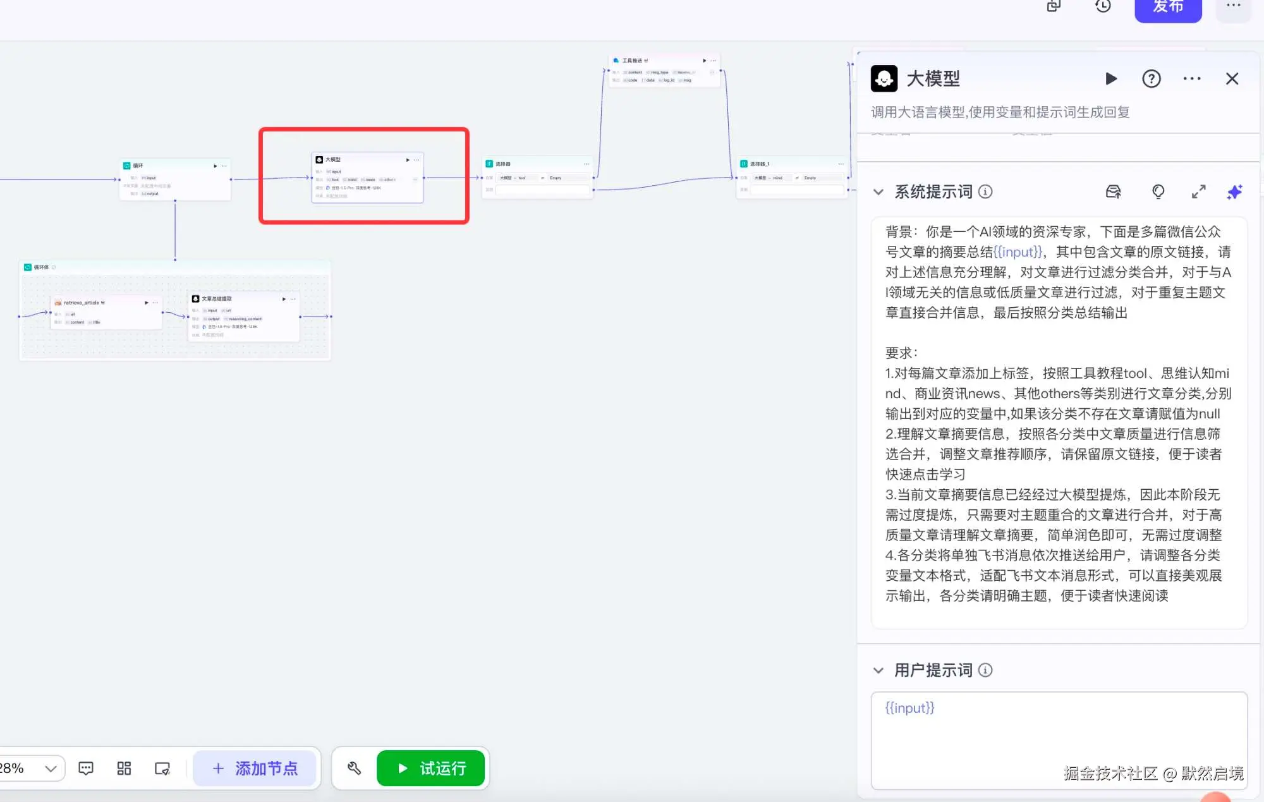
Task: Click the minimap icon in bottom toolbar
Action: (162, 768)
